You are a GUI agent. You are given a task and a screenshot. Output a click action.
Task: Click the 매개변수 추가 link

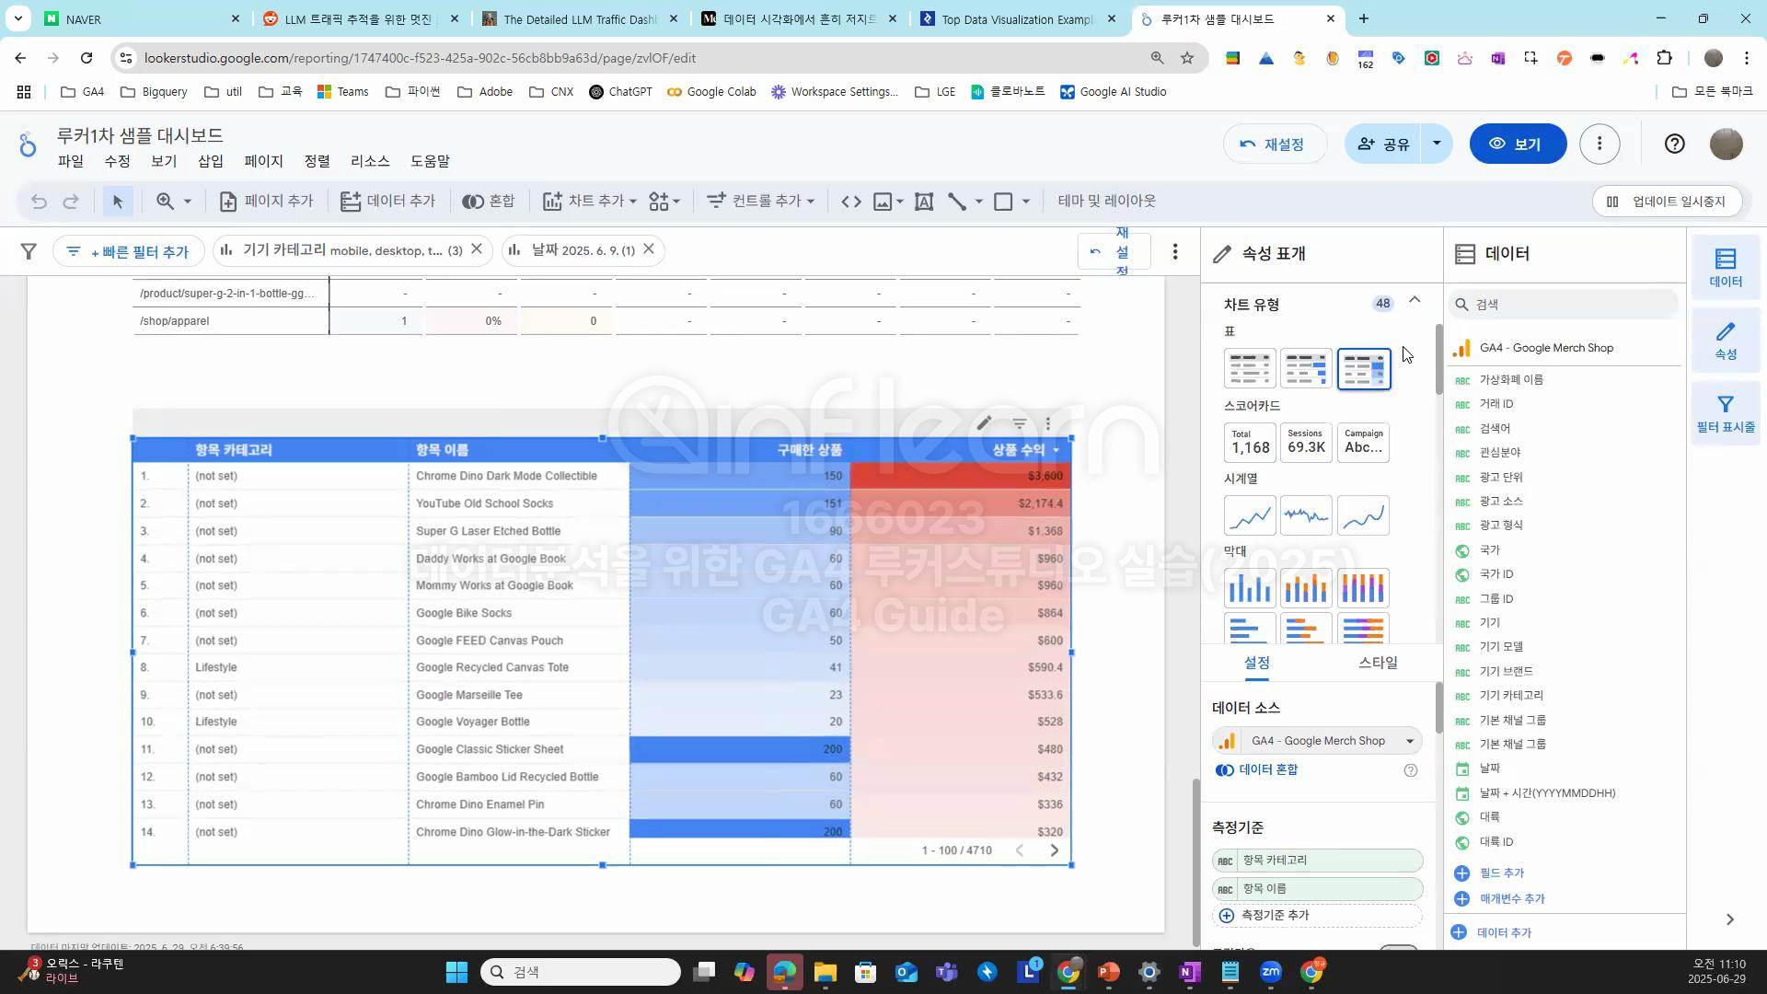click(1500, 898)
